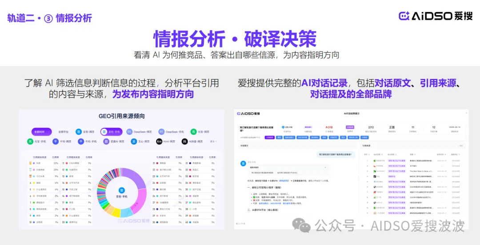Click the red N site icon in citation row 7

click(374, 192)
